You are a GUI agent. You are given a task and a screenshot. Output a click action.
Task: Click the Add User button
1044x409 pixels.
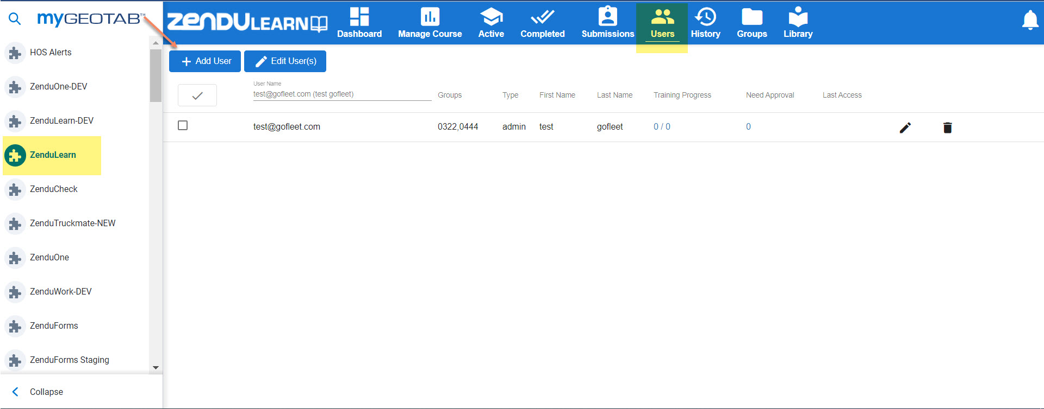tap(205, 61)
